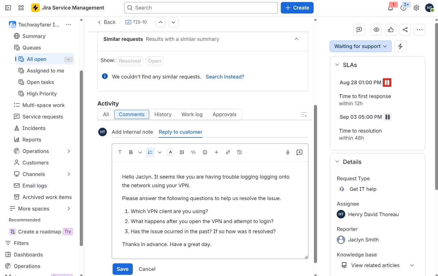The height and width of the screenshot is (276, 438).
Task: Expand More spaces
Action: coord(69,209)
